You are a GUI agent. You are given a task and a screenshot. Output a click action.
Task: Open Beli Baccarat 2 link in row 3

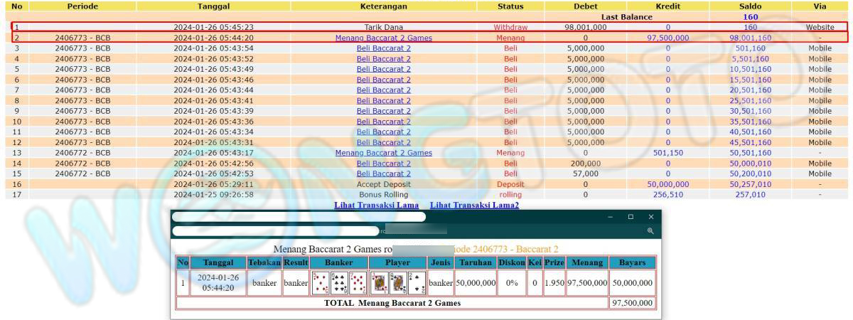pos(383,48)
